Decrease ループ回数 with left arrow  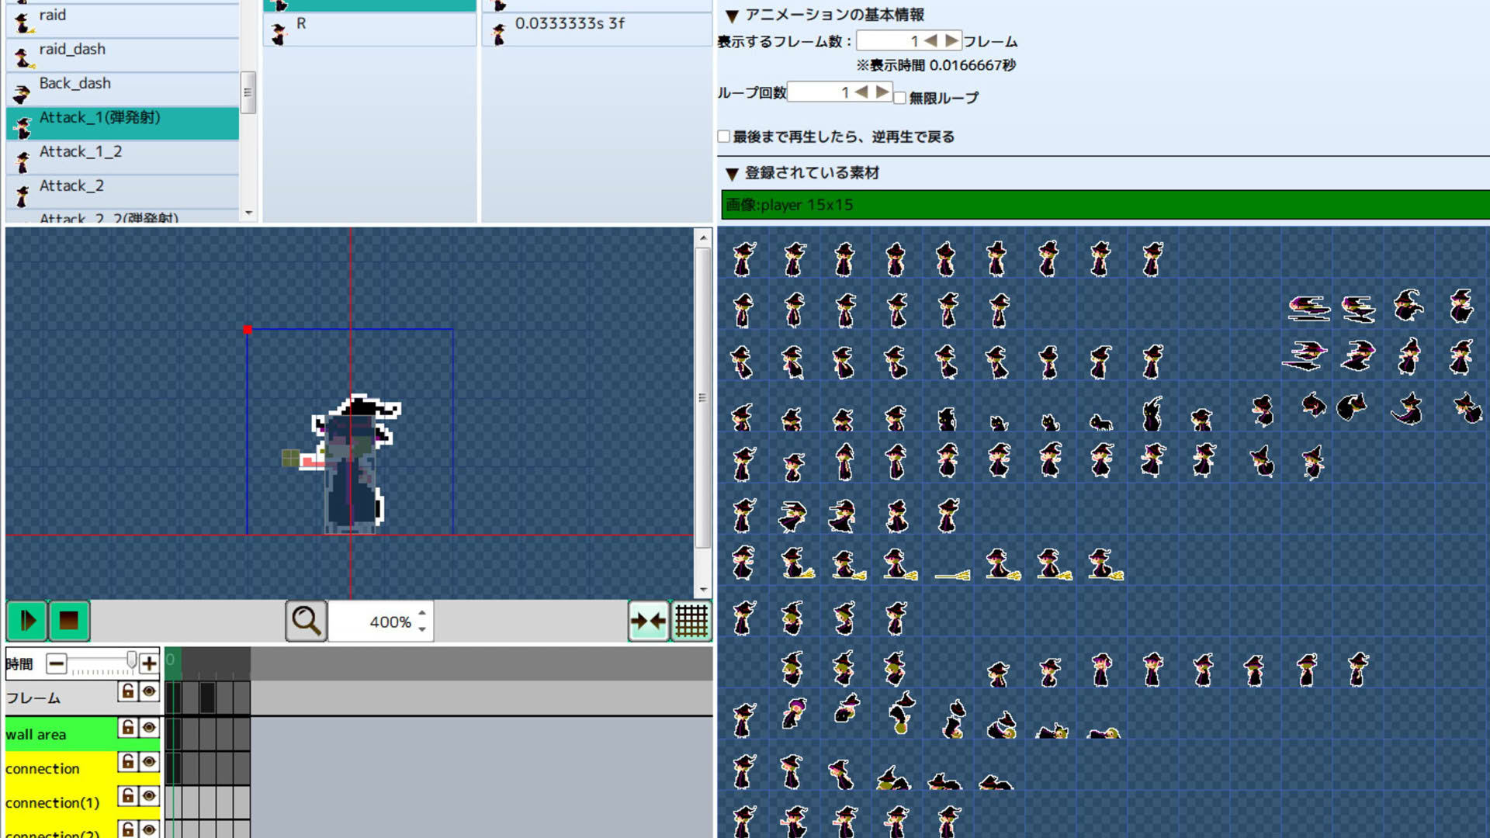point(861,92)
